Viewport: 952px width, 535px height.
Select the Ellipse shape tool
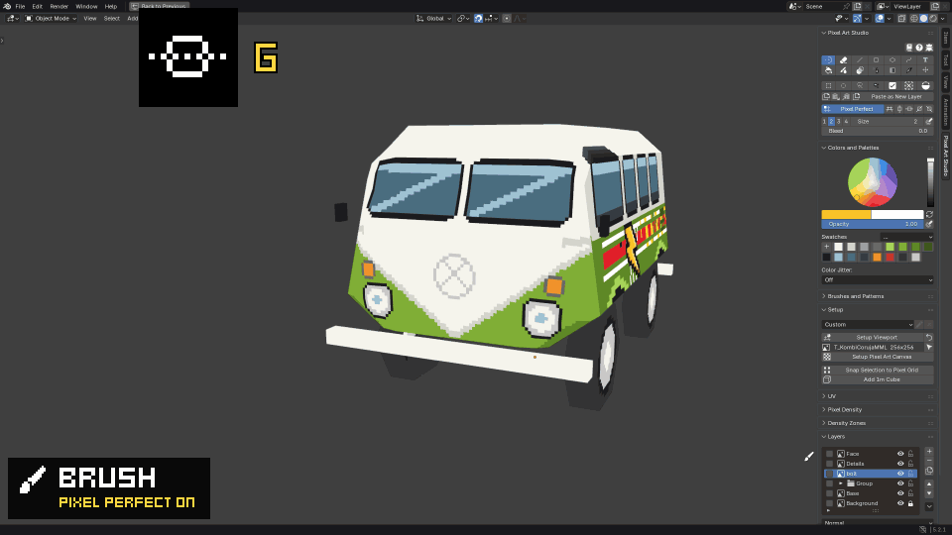point(892,60)
